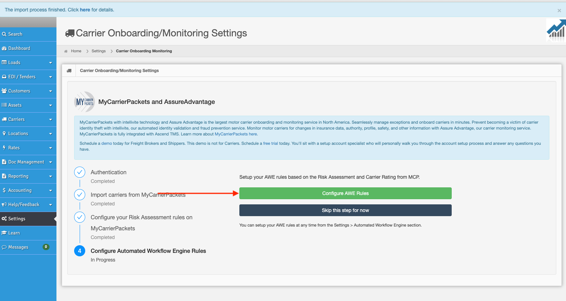The width and height of the screenshot is (566, 301).
Task: Go to Home breadcrumb link
Action: (76, 51)
